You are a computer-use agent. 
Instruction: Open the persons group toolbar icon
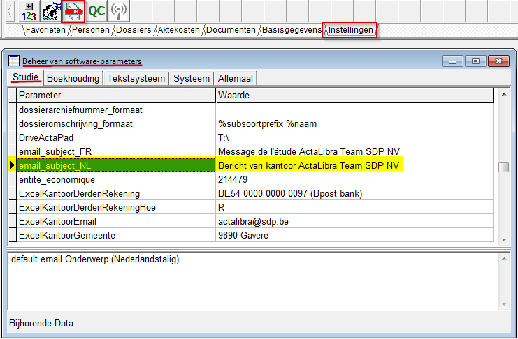point(51,11)
